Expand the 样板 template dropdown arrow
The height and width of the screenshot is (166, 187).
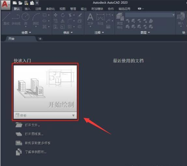pos(73,115)
